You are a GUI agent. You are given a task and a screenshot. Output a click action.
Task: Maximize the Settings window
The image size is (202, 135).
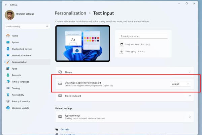click(x=187, y=3)
